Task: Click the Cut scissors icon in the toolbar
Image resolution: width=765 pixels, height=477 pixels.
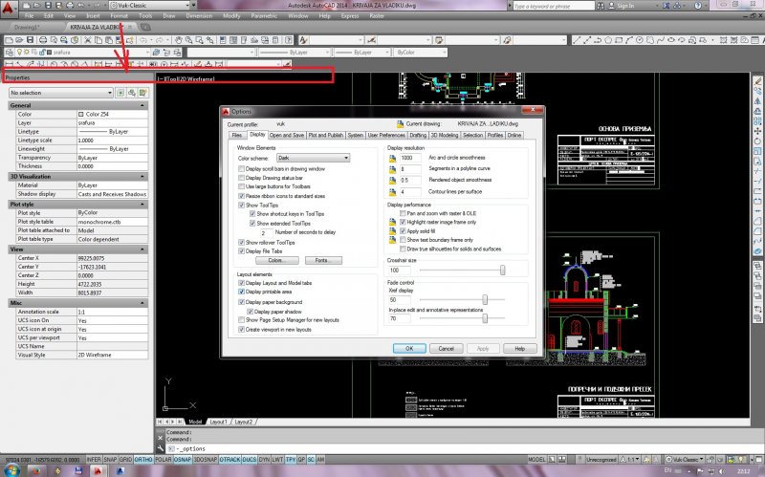Action: pos(87,40)
